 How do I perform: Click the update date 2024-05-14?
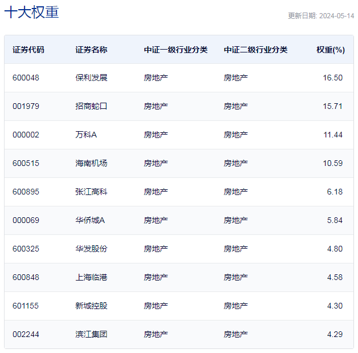coord(336,16)
